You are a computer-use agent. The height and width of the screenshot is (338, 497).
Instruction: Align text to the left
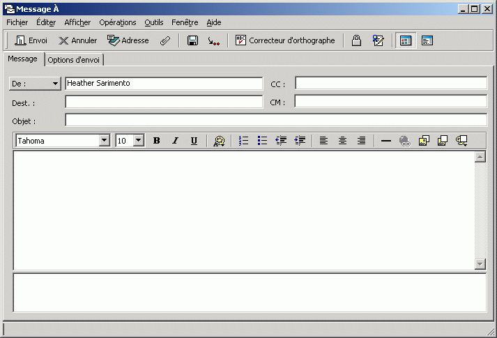(323, 141)
